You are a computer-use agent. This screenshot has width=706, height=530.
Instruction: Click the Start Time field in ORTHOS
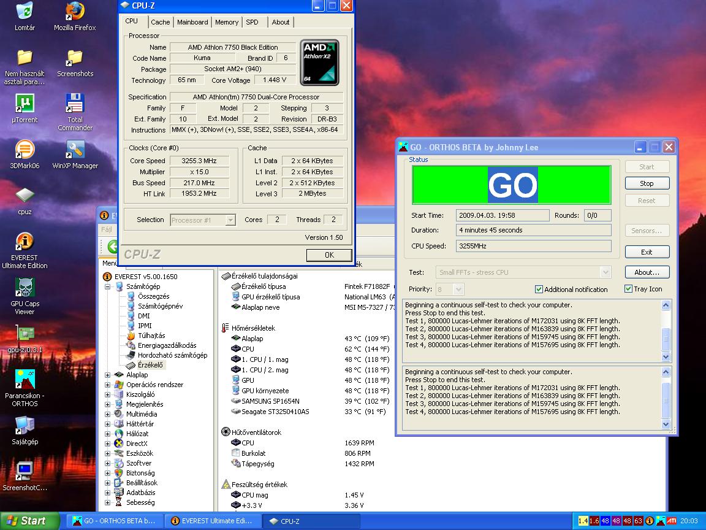tap(503, 215)
